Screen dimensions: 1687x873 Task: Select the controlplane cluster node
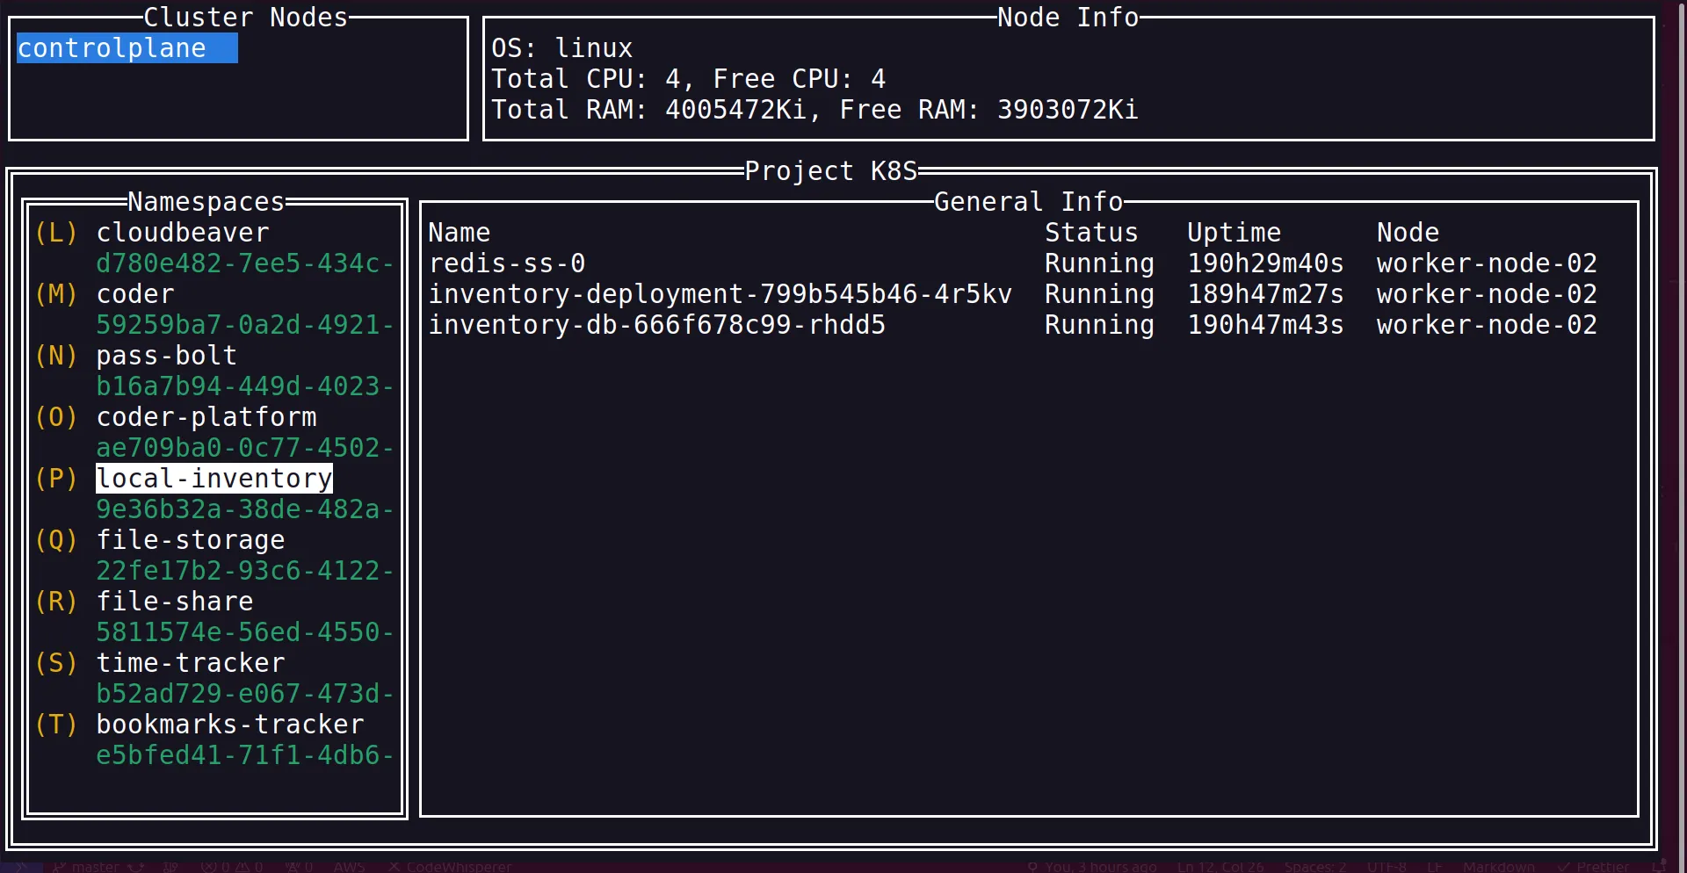(x=112, y=48)
